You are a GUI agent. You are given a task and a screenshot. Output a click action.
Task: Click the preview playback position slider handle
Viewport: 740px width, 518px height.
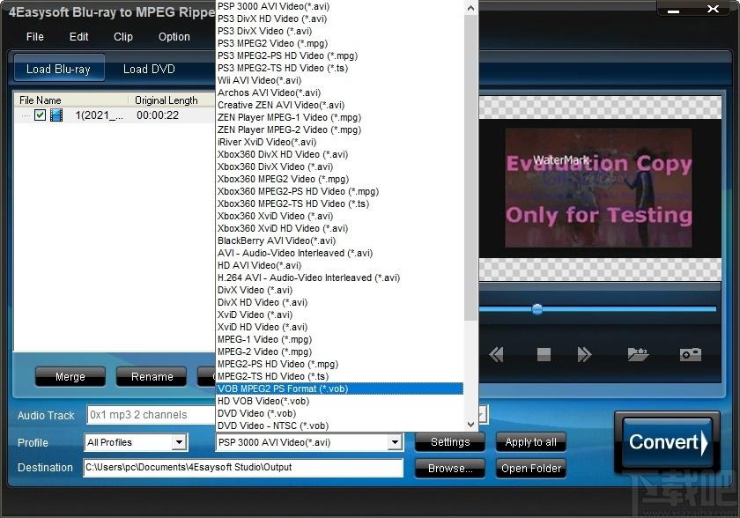pos(536,309)
